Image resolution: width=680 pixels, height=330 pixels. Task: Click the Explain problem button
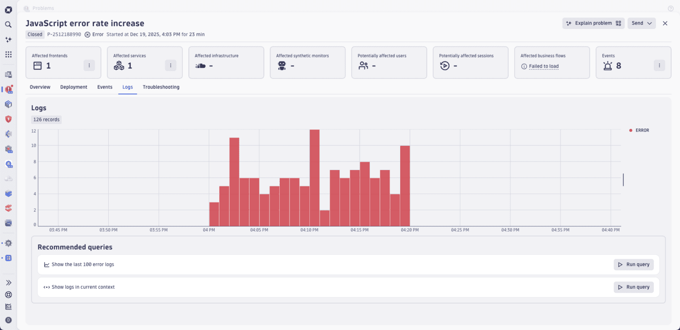pyautogui.click(x=593, y=23)
